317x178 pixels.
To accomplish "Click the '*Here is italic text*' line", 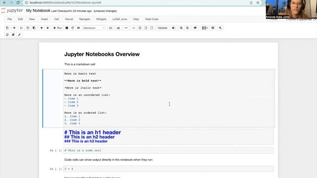I will (83, 88).
